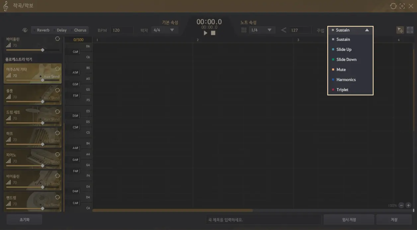
Task: Zoom out the piano roll with minus
Action: pos(401,205)
